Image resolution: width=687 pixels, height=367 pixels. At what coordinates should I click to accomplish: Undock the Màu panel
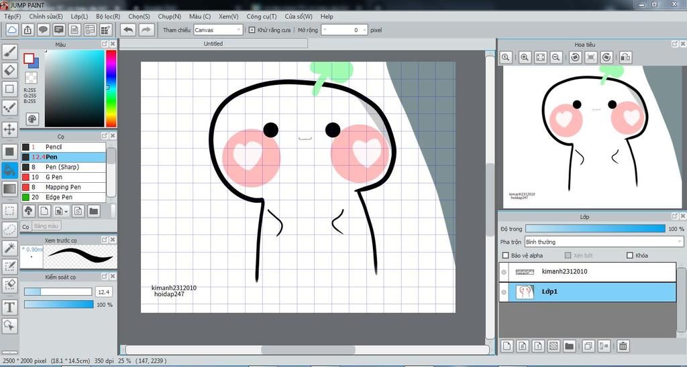point(104,44)
